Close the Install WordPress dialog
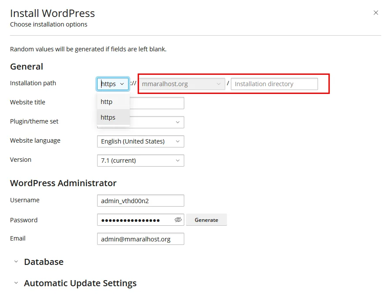The image size is (389, 301). pos(375,13)
